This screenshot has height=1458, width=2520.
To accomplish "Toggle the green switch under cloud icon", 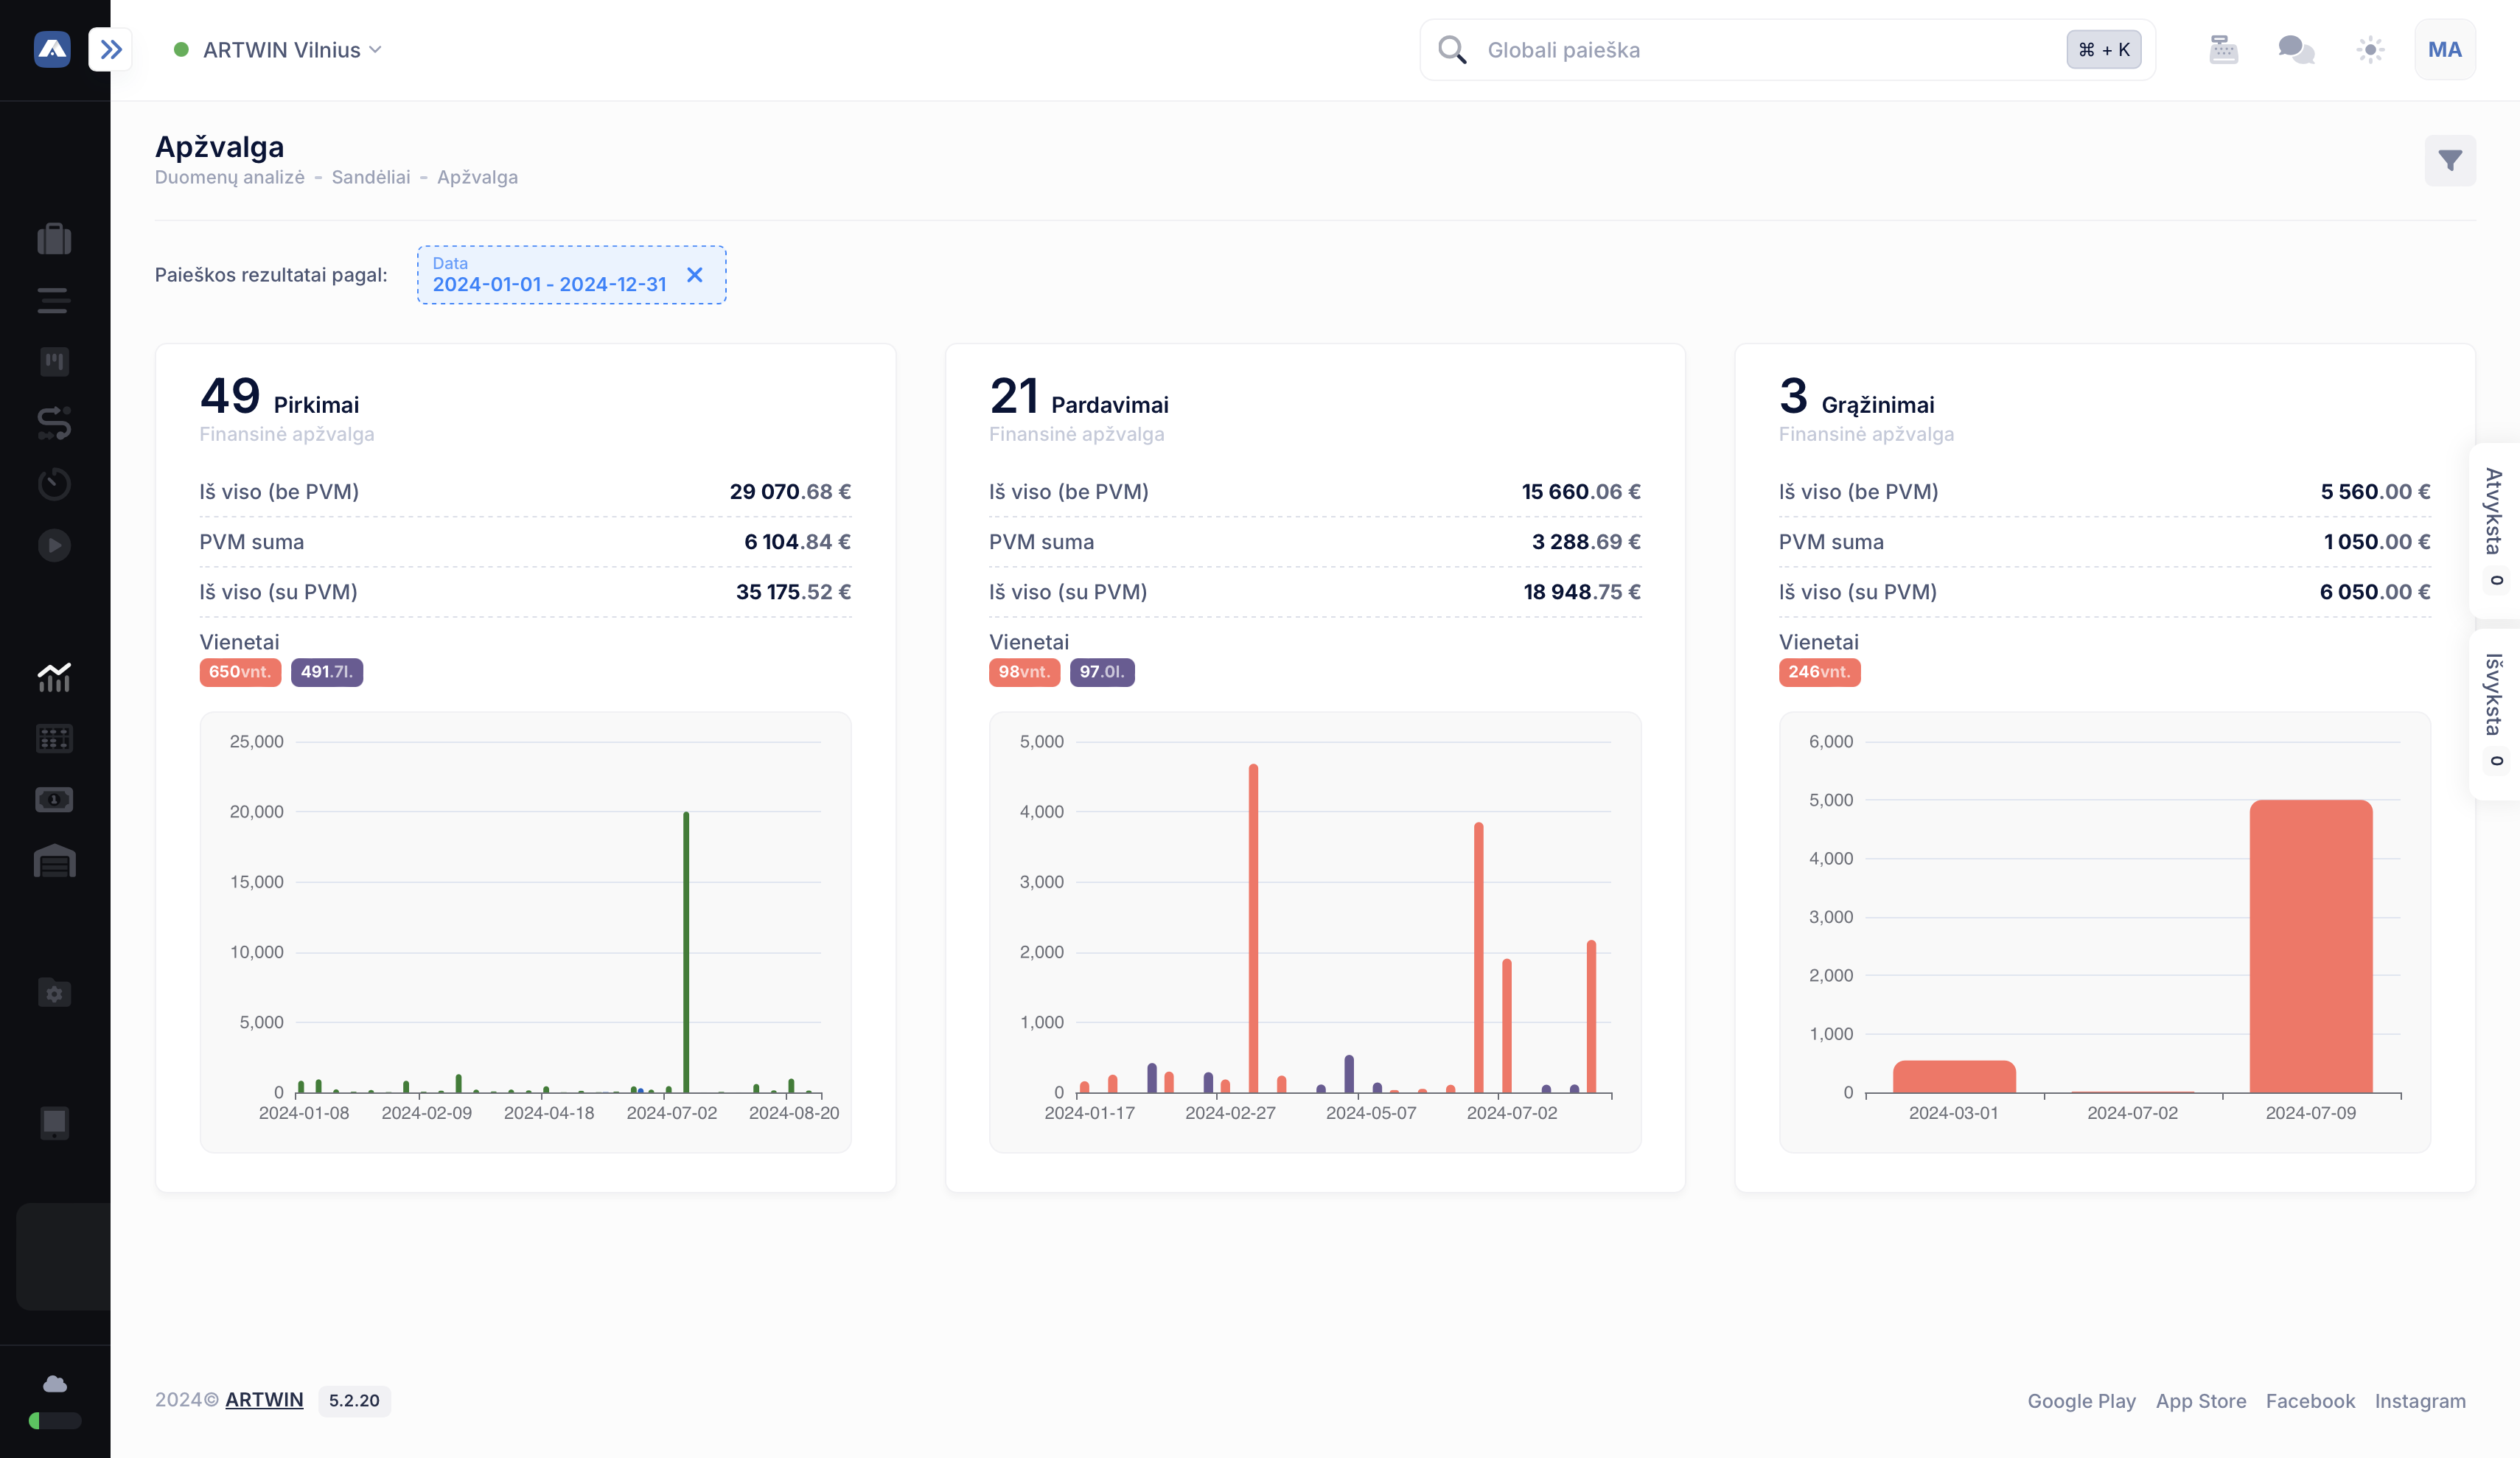I will coord(54,1420).
